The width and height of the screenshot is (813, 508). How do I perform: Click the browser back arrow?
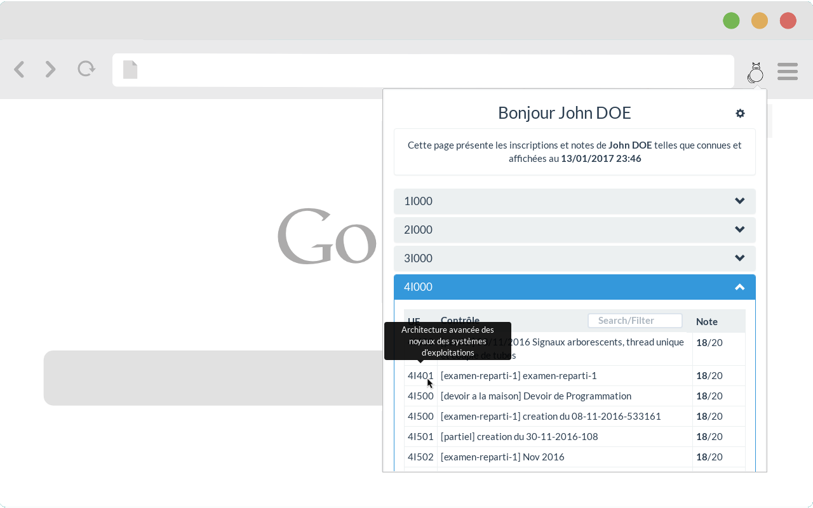(x=19, y=69)
